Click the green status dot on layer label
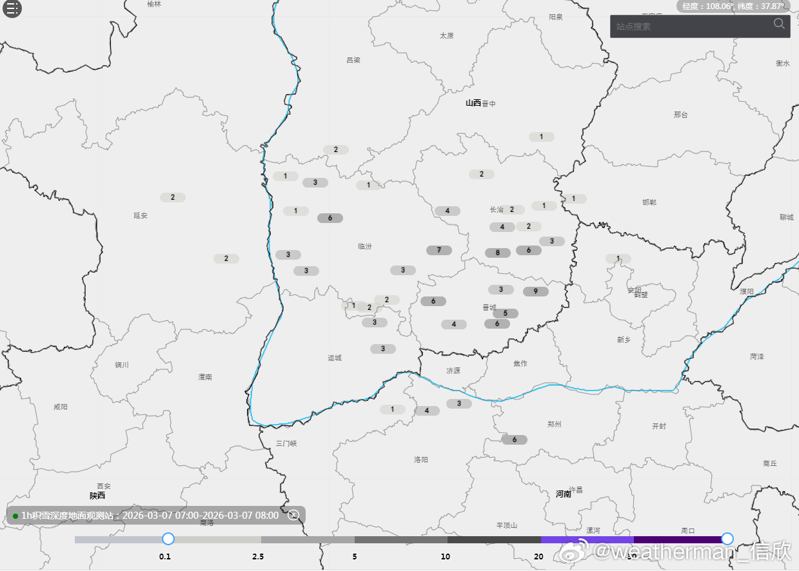The width and height of the screenshot is (799, 571). 15,516
